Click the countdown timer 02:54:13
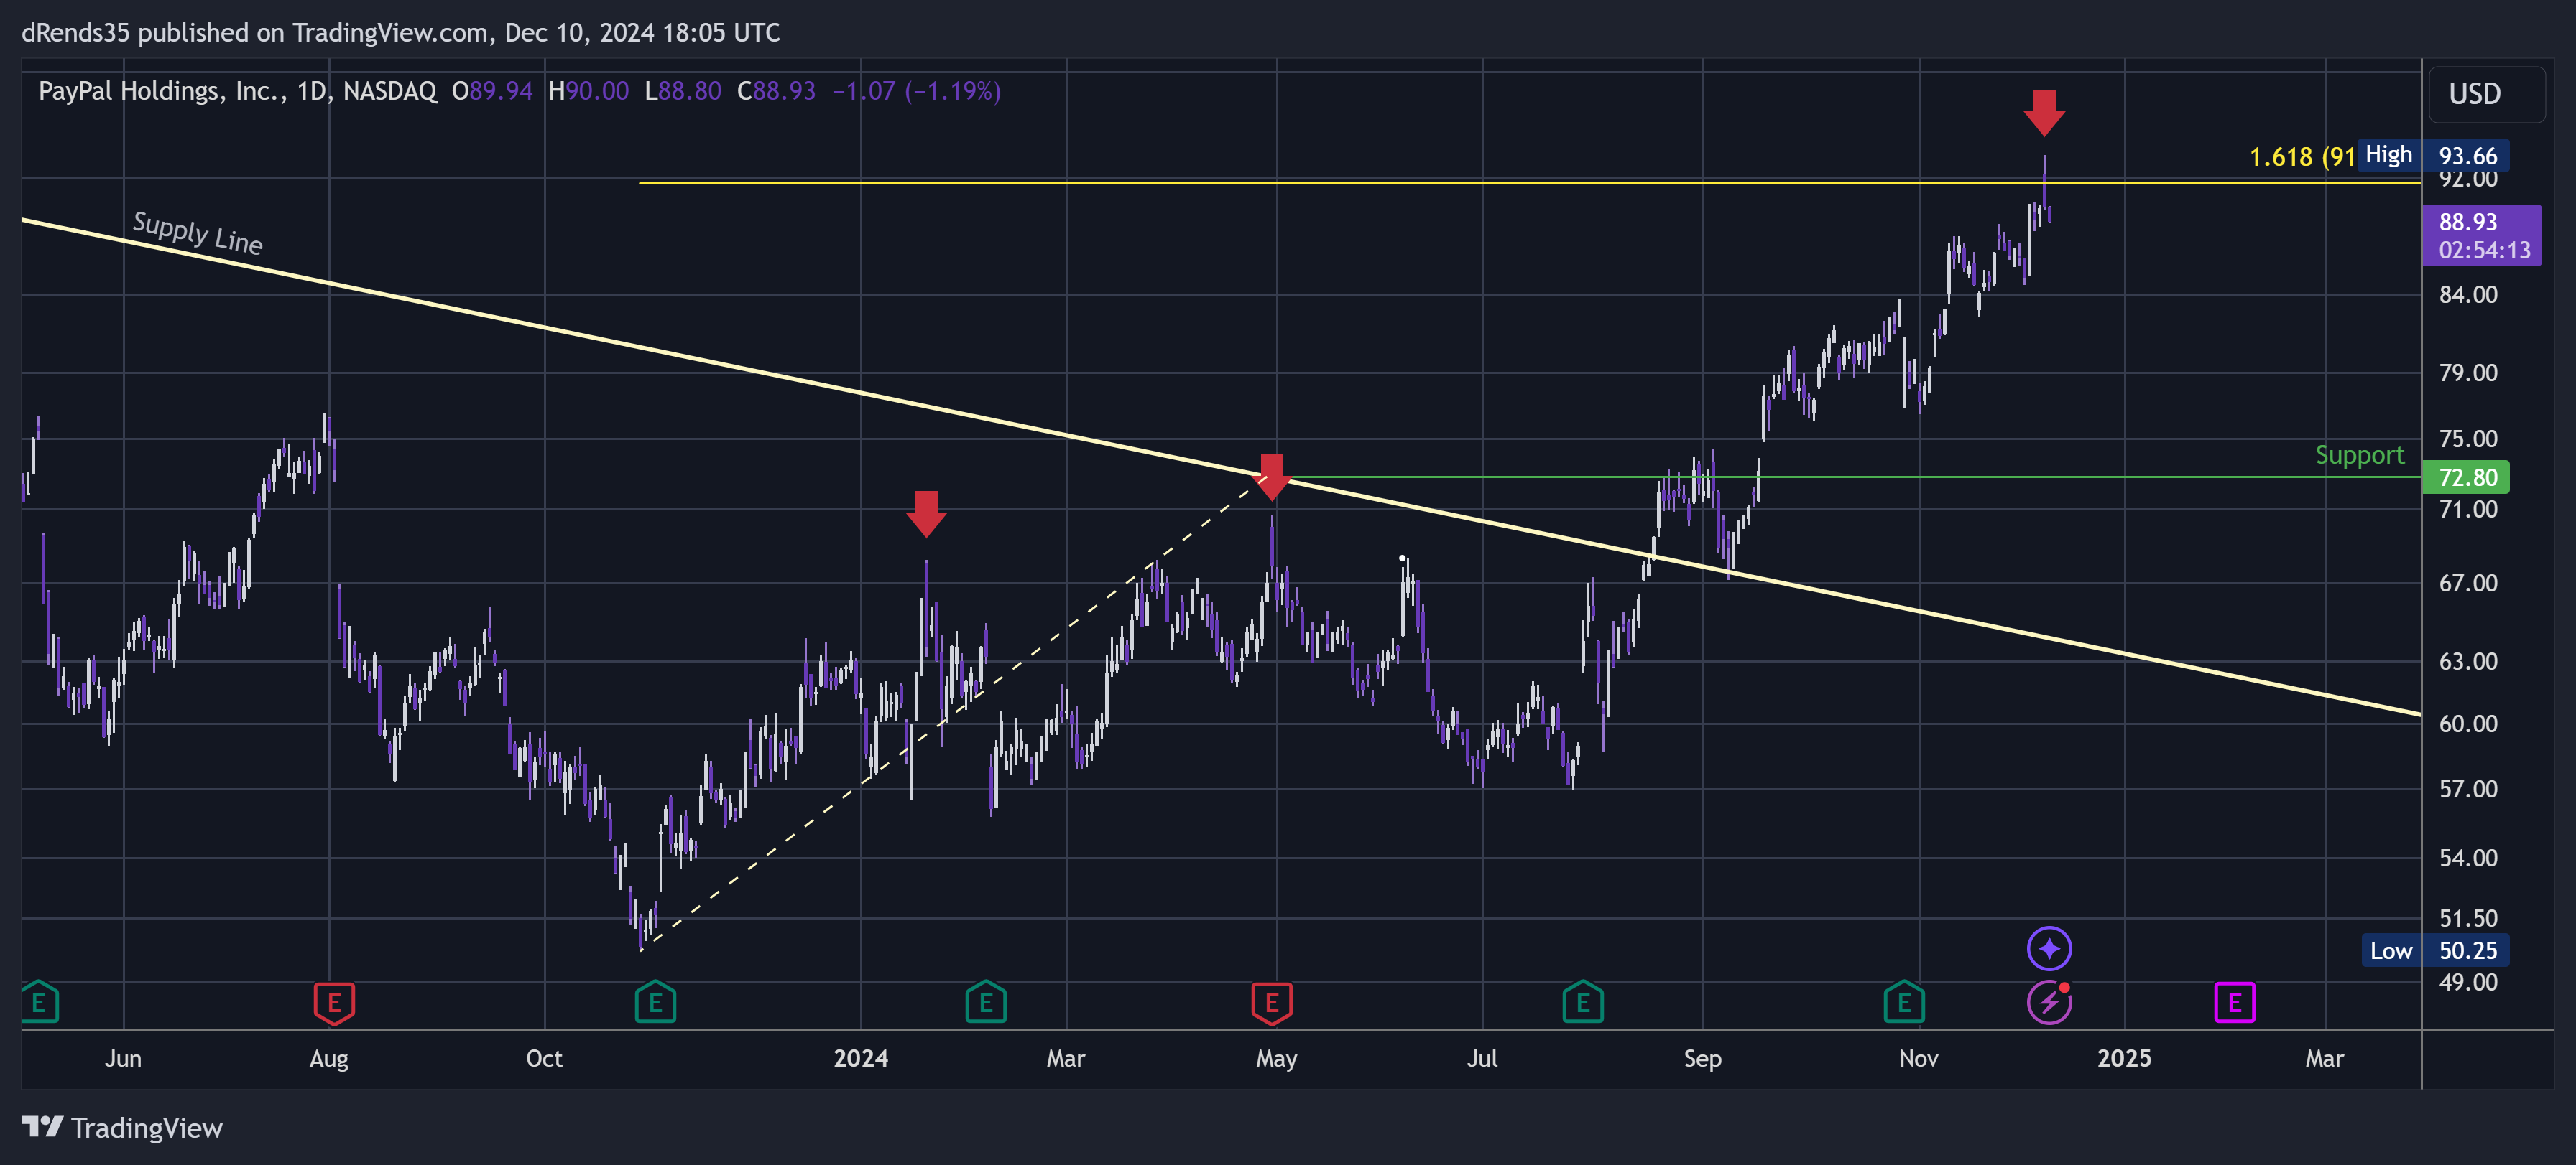The image size is (2576, 1165). tap(2484, 251)
